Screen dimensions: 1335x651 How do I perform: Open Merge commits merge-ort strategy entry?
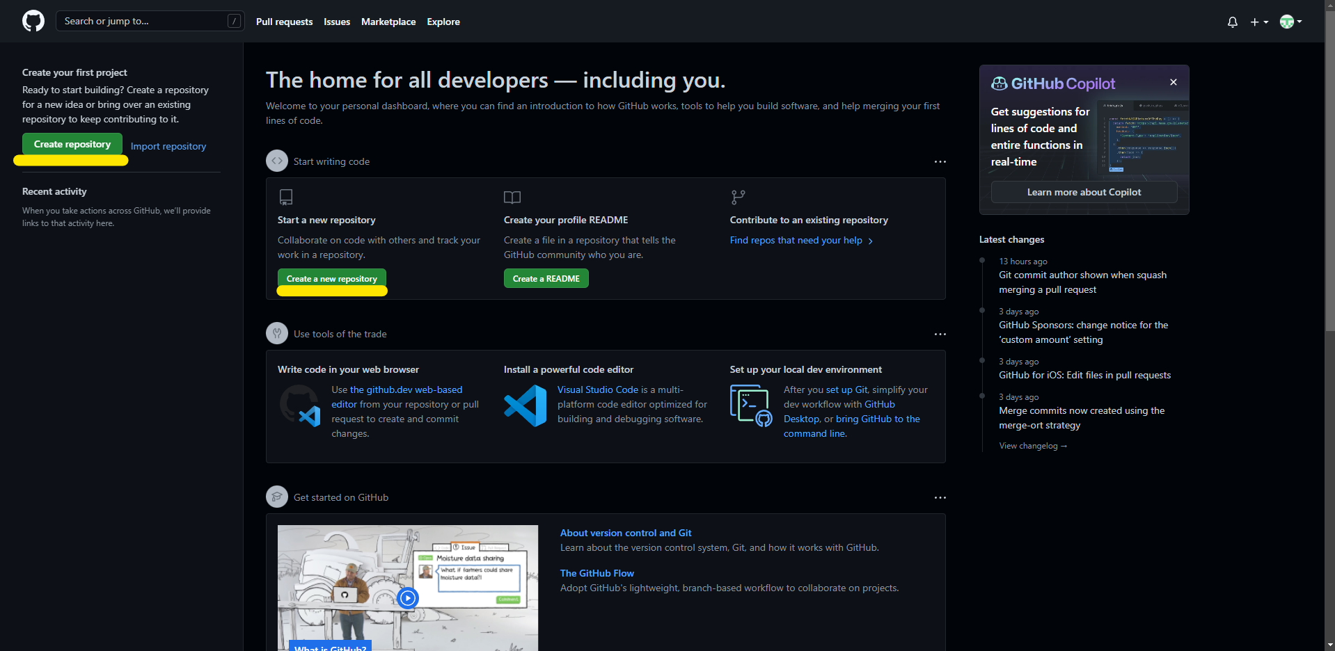1082,418
